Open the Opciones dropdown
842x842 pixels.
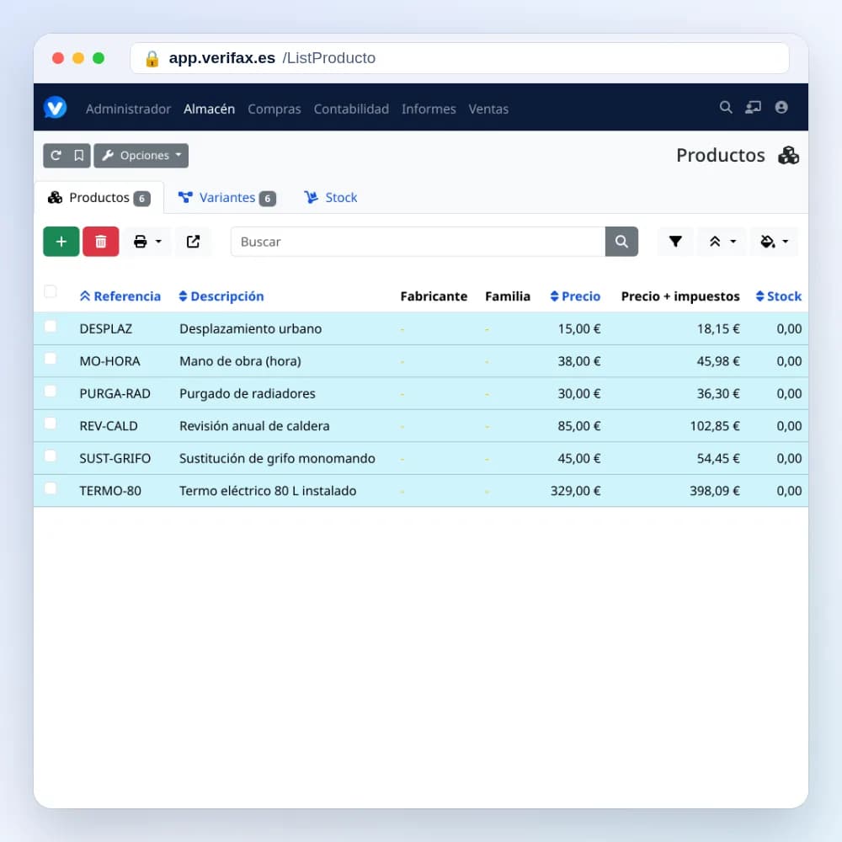coord(141,156)
